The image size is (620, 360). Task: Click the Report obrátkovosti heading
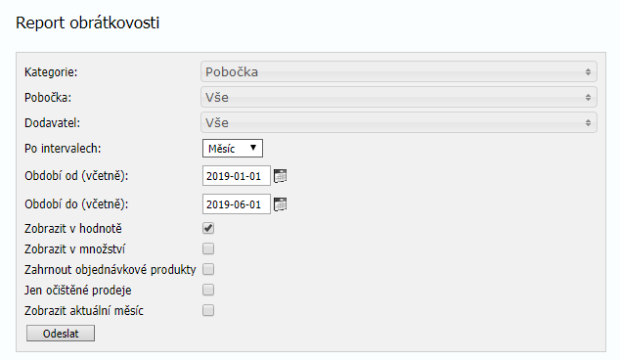[87, 22]
